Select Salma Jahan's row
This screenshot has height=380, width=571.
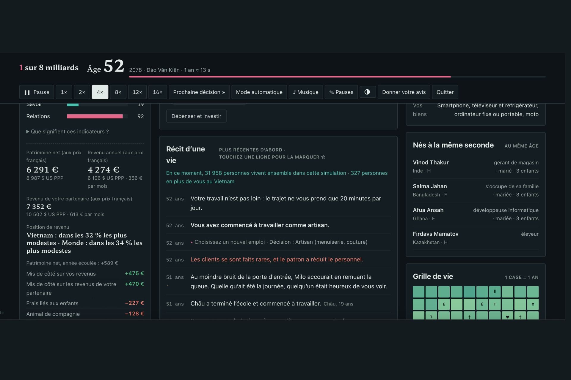coord(476,190)
